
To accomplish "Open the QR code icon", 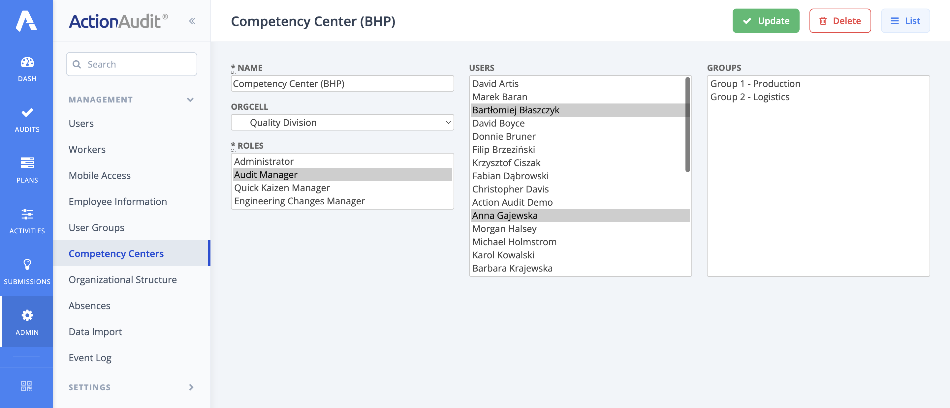I will pos(26,386).
